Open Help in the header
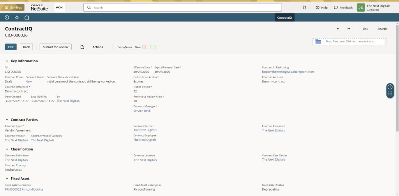Viewport: 399px width, 196px height. pyautogui.click(x=321, y=8)
